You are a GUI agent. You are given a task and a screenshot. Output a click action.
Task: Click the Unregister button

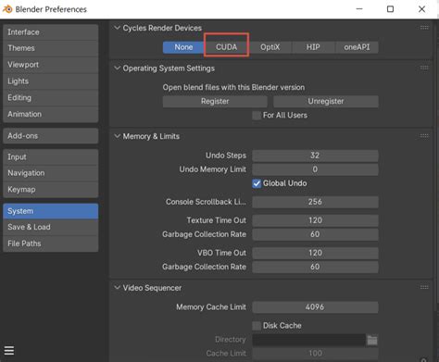[x=326, y=101]
